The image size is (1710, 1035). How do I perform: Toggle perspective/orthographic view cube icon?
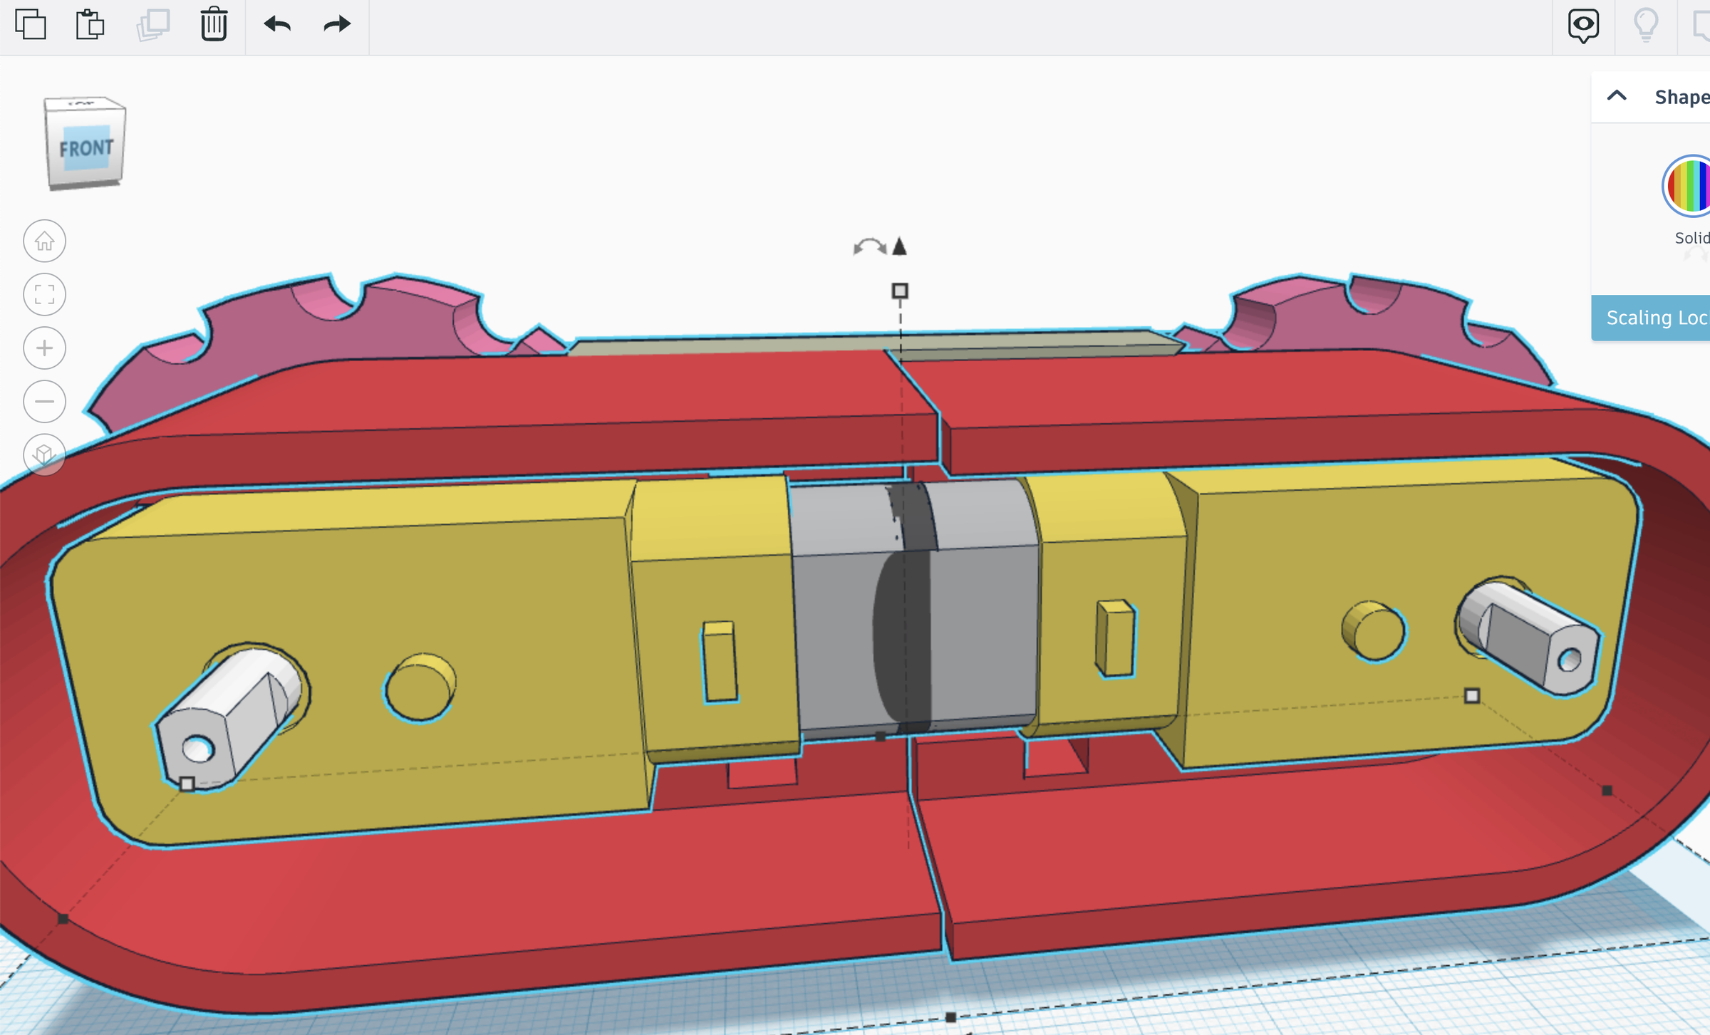tap(45, 454)
